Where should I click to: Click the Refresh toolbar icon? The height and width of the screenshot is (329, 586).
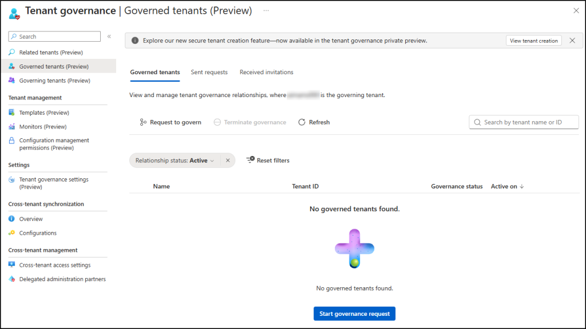click(302, 122)
